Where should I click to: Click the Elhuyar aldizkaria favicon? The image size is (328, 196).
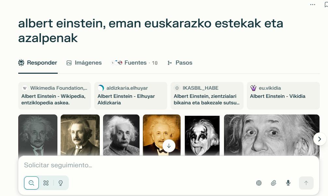pos(101,88)
